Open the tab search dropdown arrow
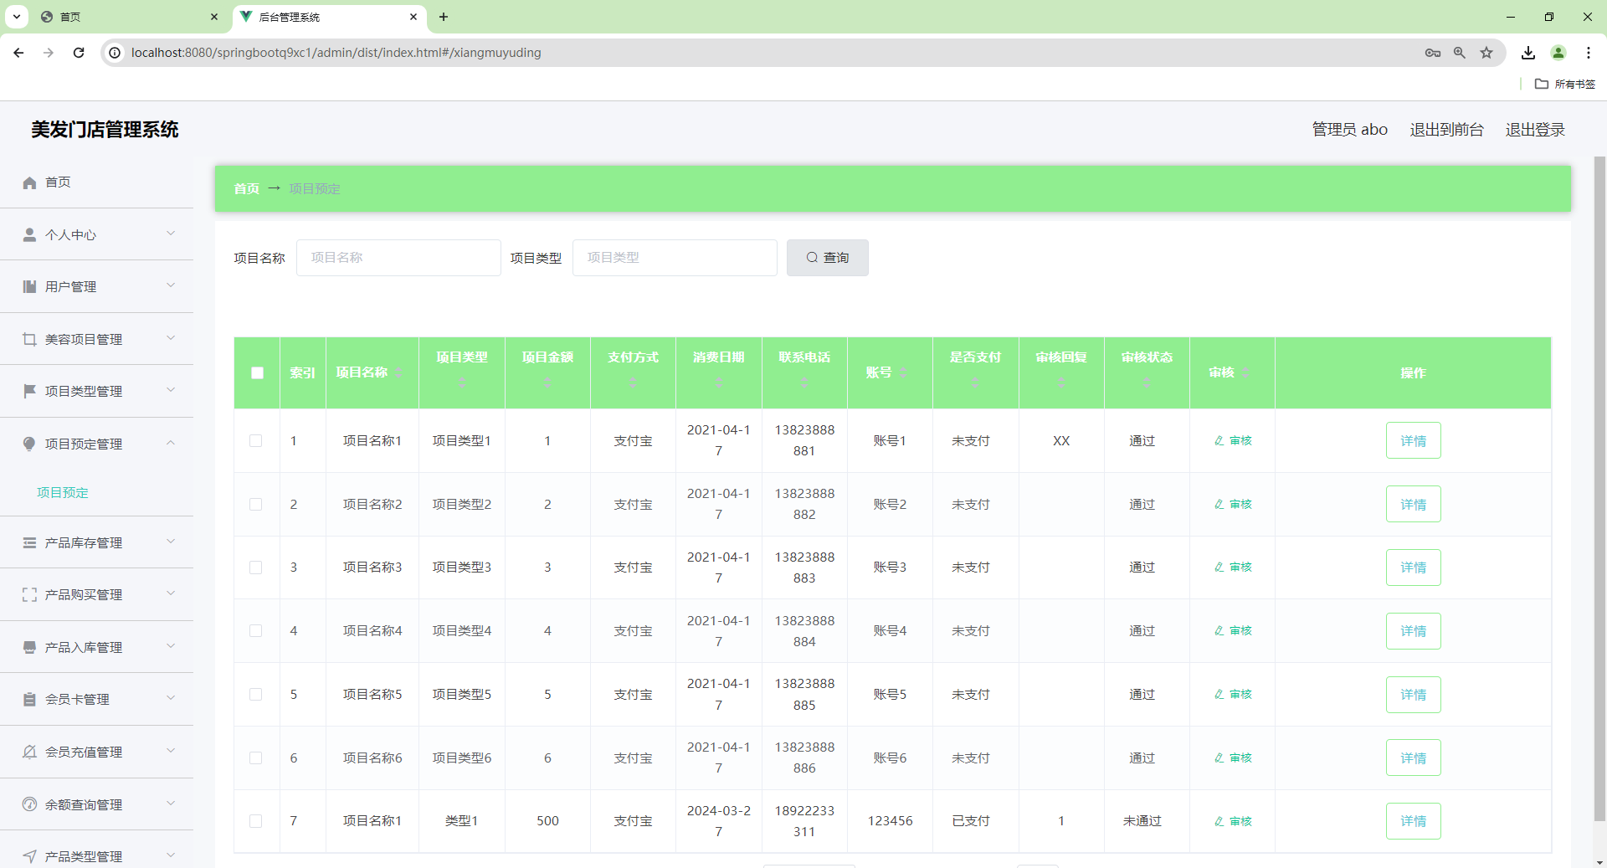Screen dimensions: 1607x868 [16, 17]
